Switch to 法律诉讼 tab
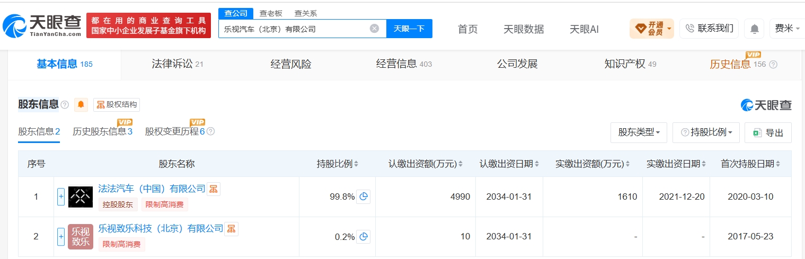Image resolution: width=805 pixels, height=259 pixels. 178,65
